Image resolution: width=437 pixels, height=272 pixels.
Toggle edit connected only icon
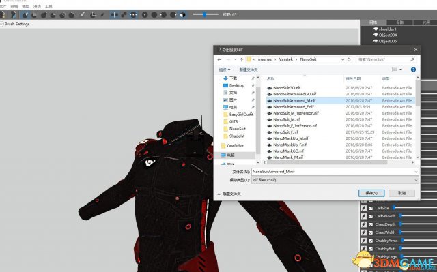coord(124,15)
